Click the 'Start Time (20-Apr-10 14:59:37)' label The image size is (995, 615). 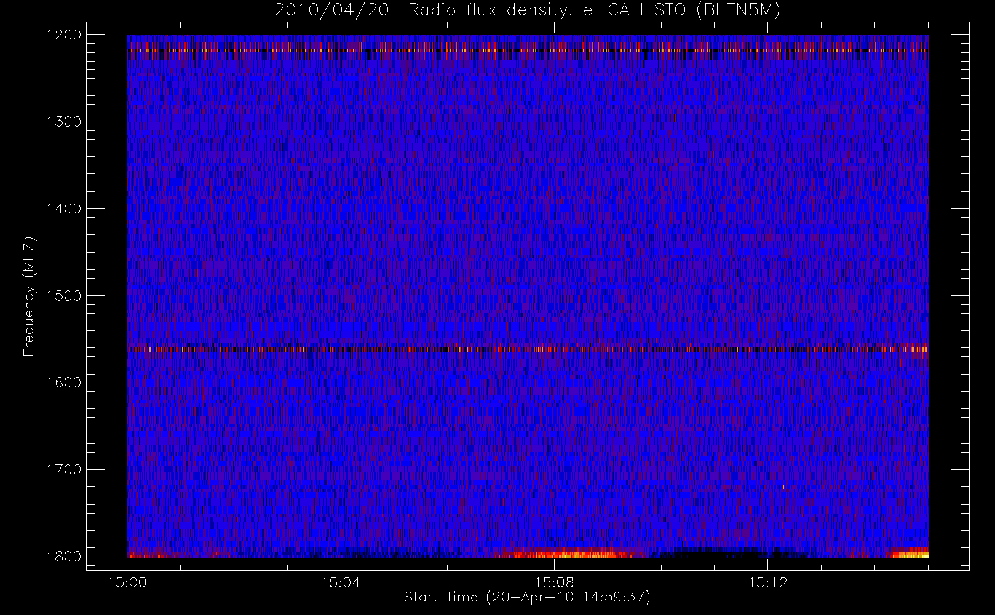tap(527, 597)
